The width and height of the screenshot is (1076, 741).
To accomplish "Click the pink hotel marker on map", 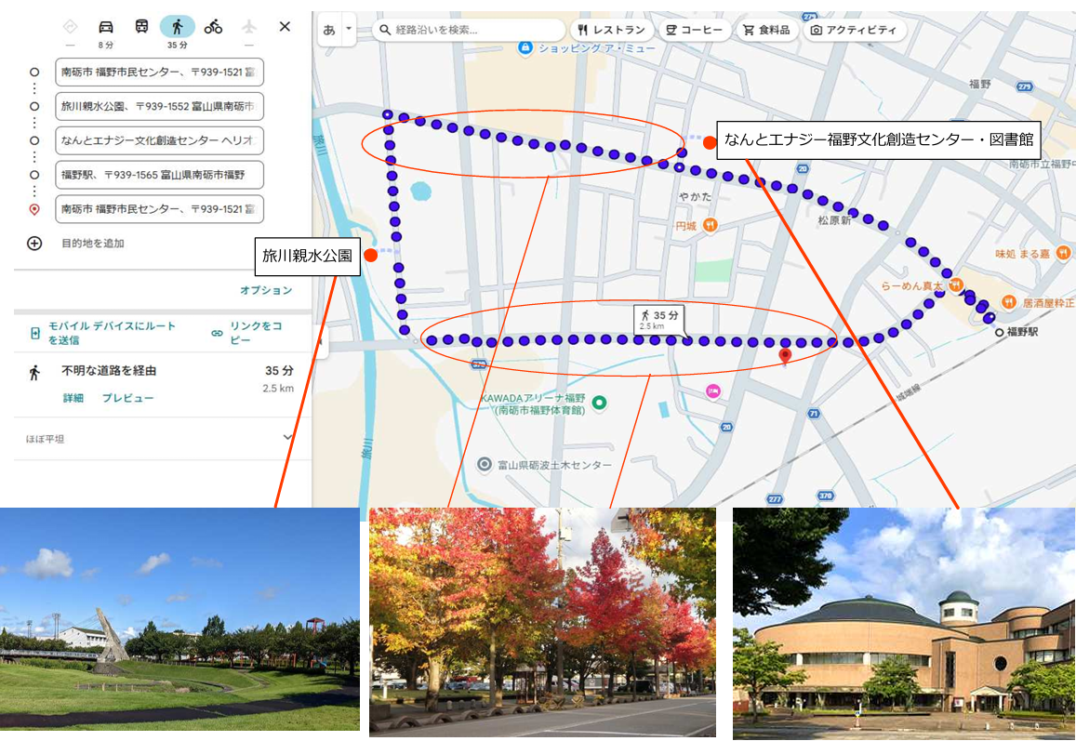I will click(713, 391).
